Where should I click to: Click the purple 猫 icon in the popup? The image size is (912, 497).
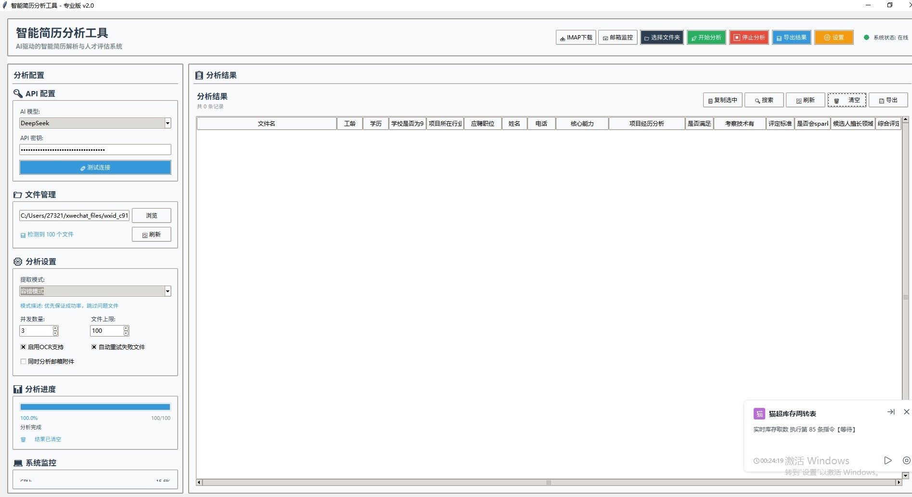pos(759,414)
